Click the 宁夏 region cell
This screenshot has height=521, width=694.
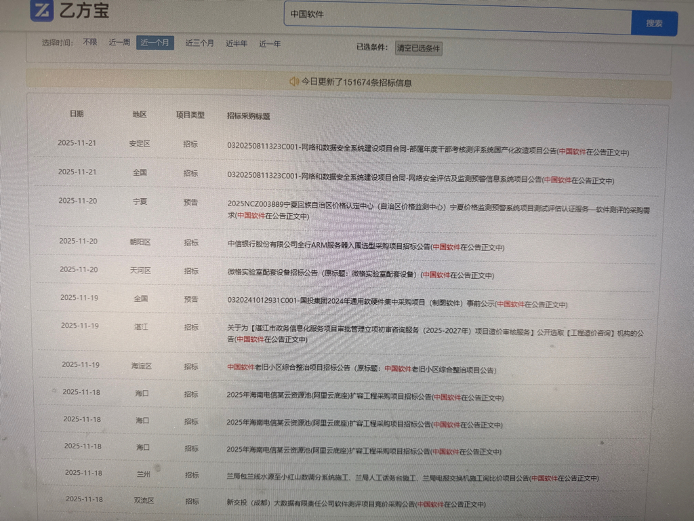(x=140, y=201)
